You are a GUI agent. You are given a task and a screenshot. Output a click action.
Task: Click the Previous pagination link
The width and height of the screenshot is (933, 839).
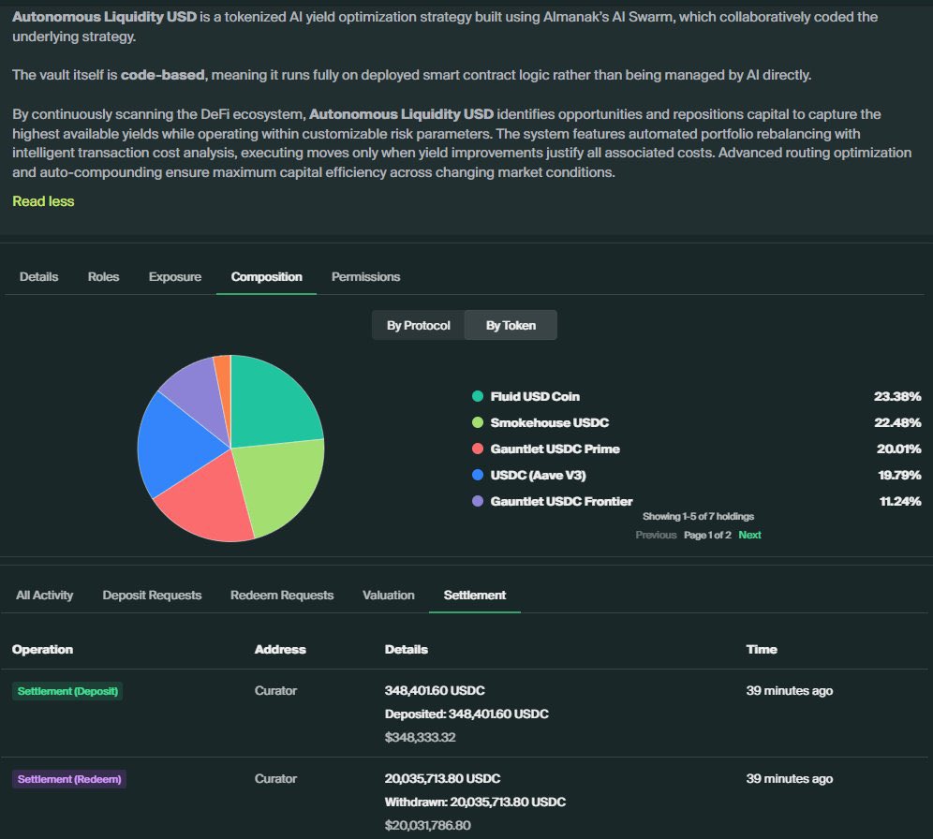pyautogui.click(x=658, y=535)
